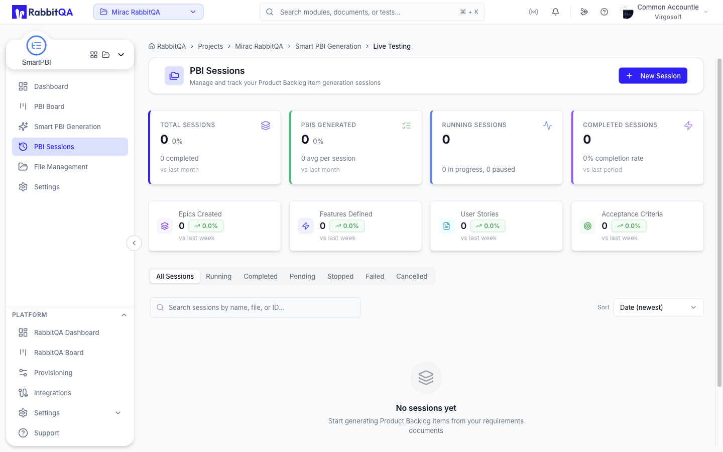
Task: Open Support page
Action: pos(70,433)
